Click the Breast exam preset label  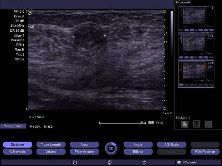point(19,16)
